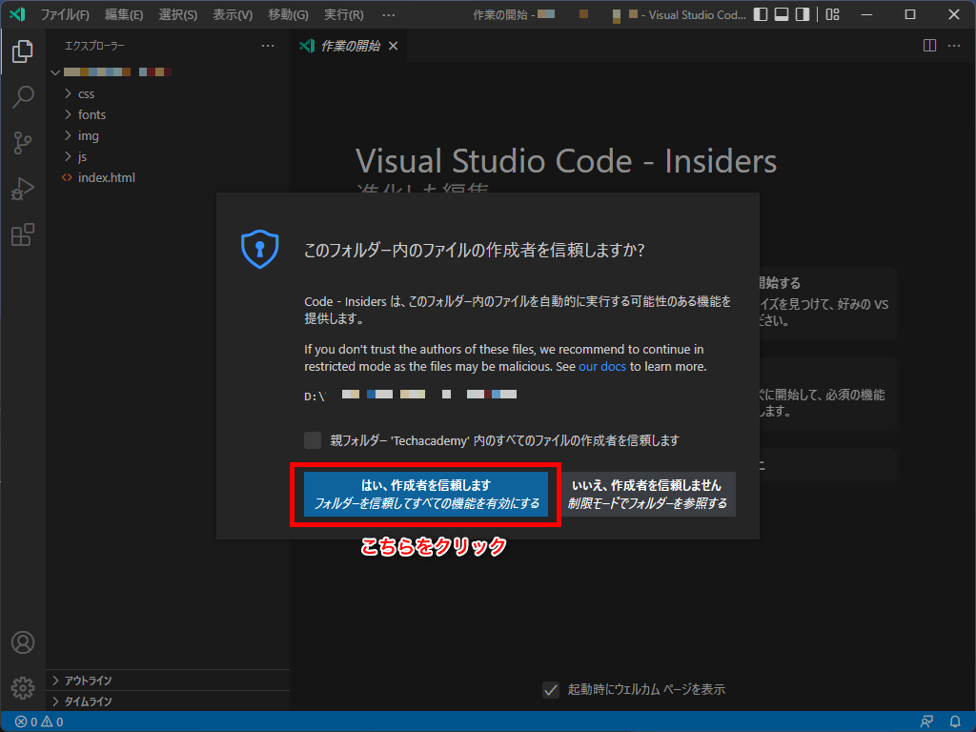Click はい、作成者を信頼します button
The height and width of the screenshot is (732, 976).
click(426, 495)
